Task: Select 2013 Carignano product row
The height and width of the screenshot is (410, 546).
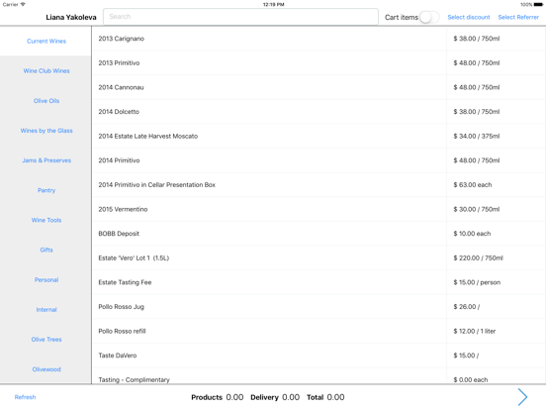Action: point(318,39)
